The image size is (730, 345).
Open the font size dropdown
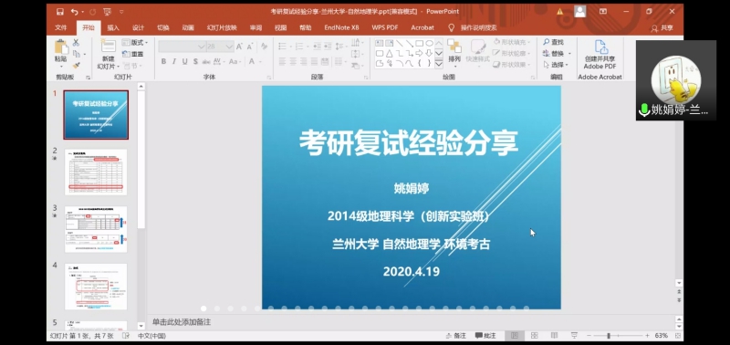(229, 47)
